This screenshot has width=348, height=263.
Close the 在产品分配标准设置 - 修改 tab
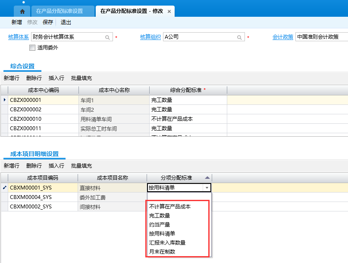[x=169, y=12]
